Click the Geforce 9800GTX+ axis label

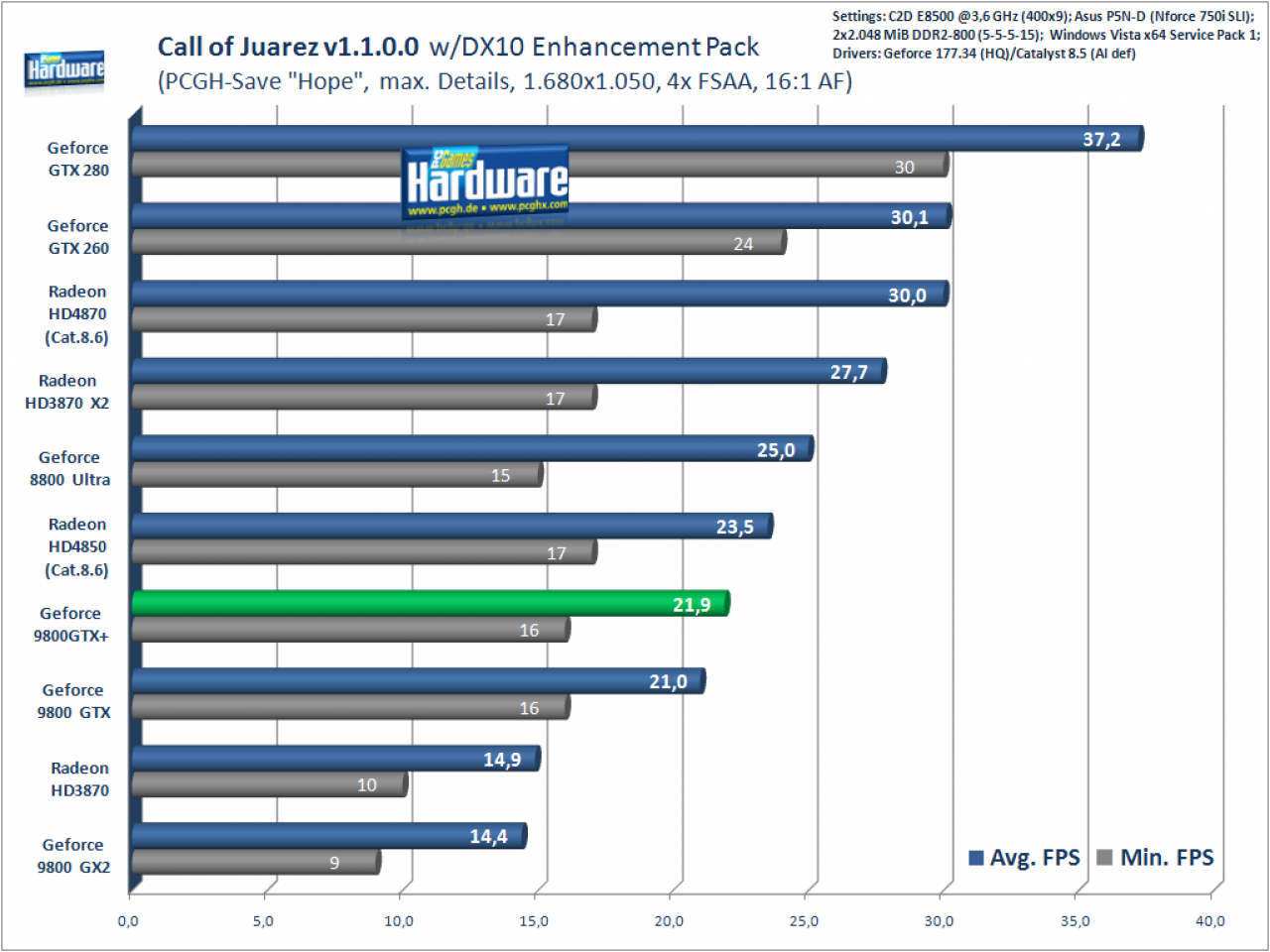point(70,625)
